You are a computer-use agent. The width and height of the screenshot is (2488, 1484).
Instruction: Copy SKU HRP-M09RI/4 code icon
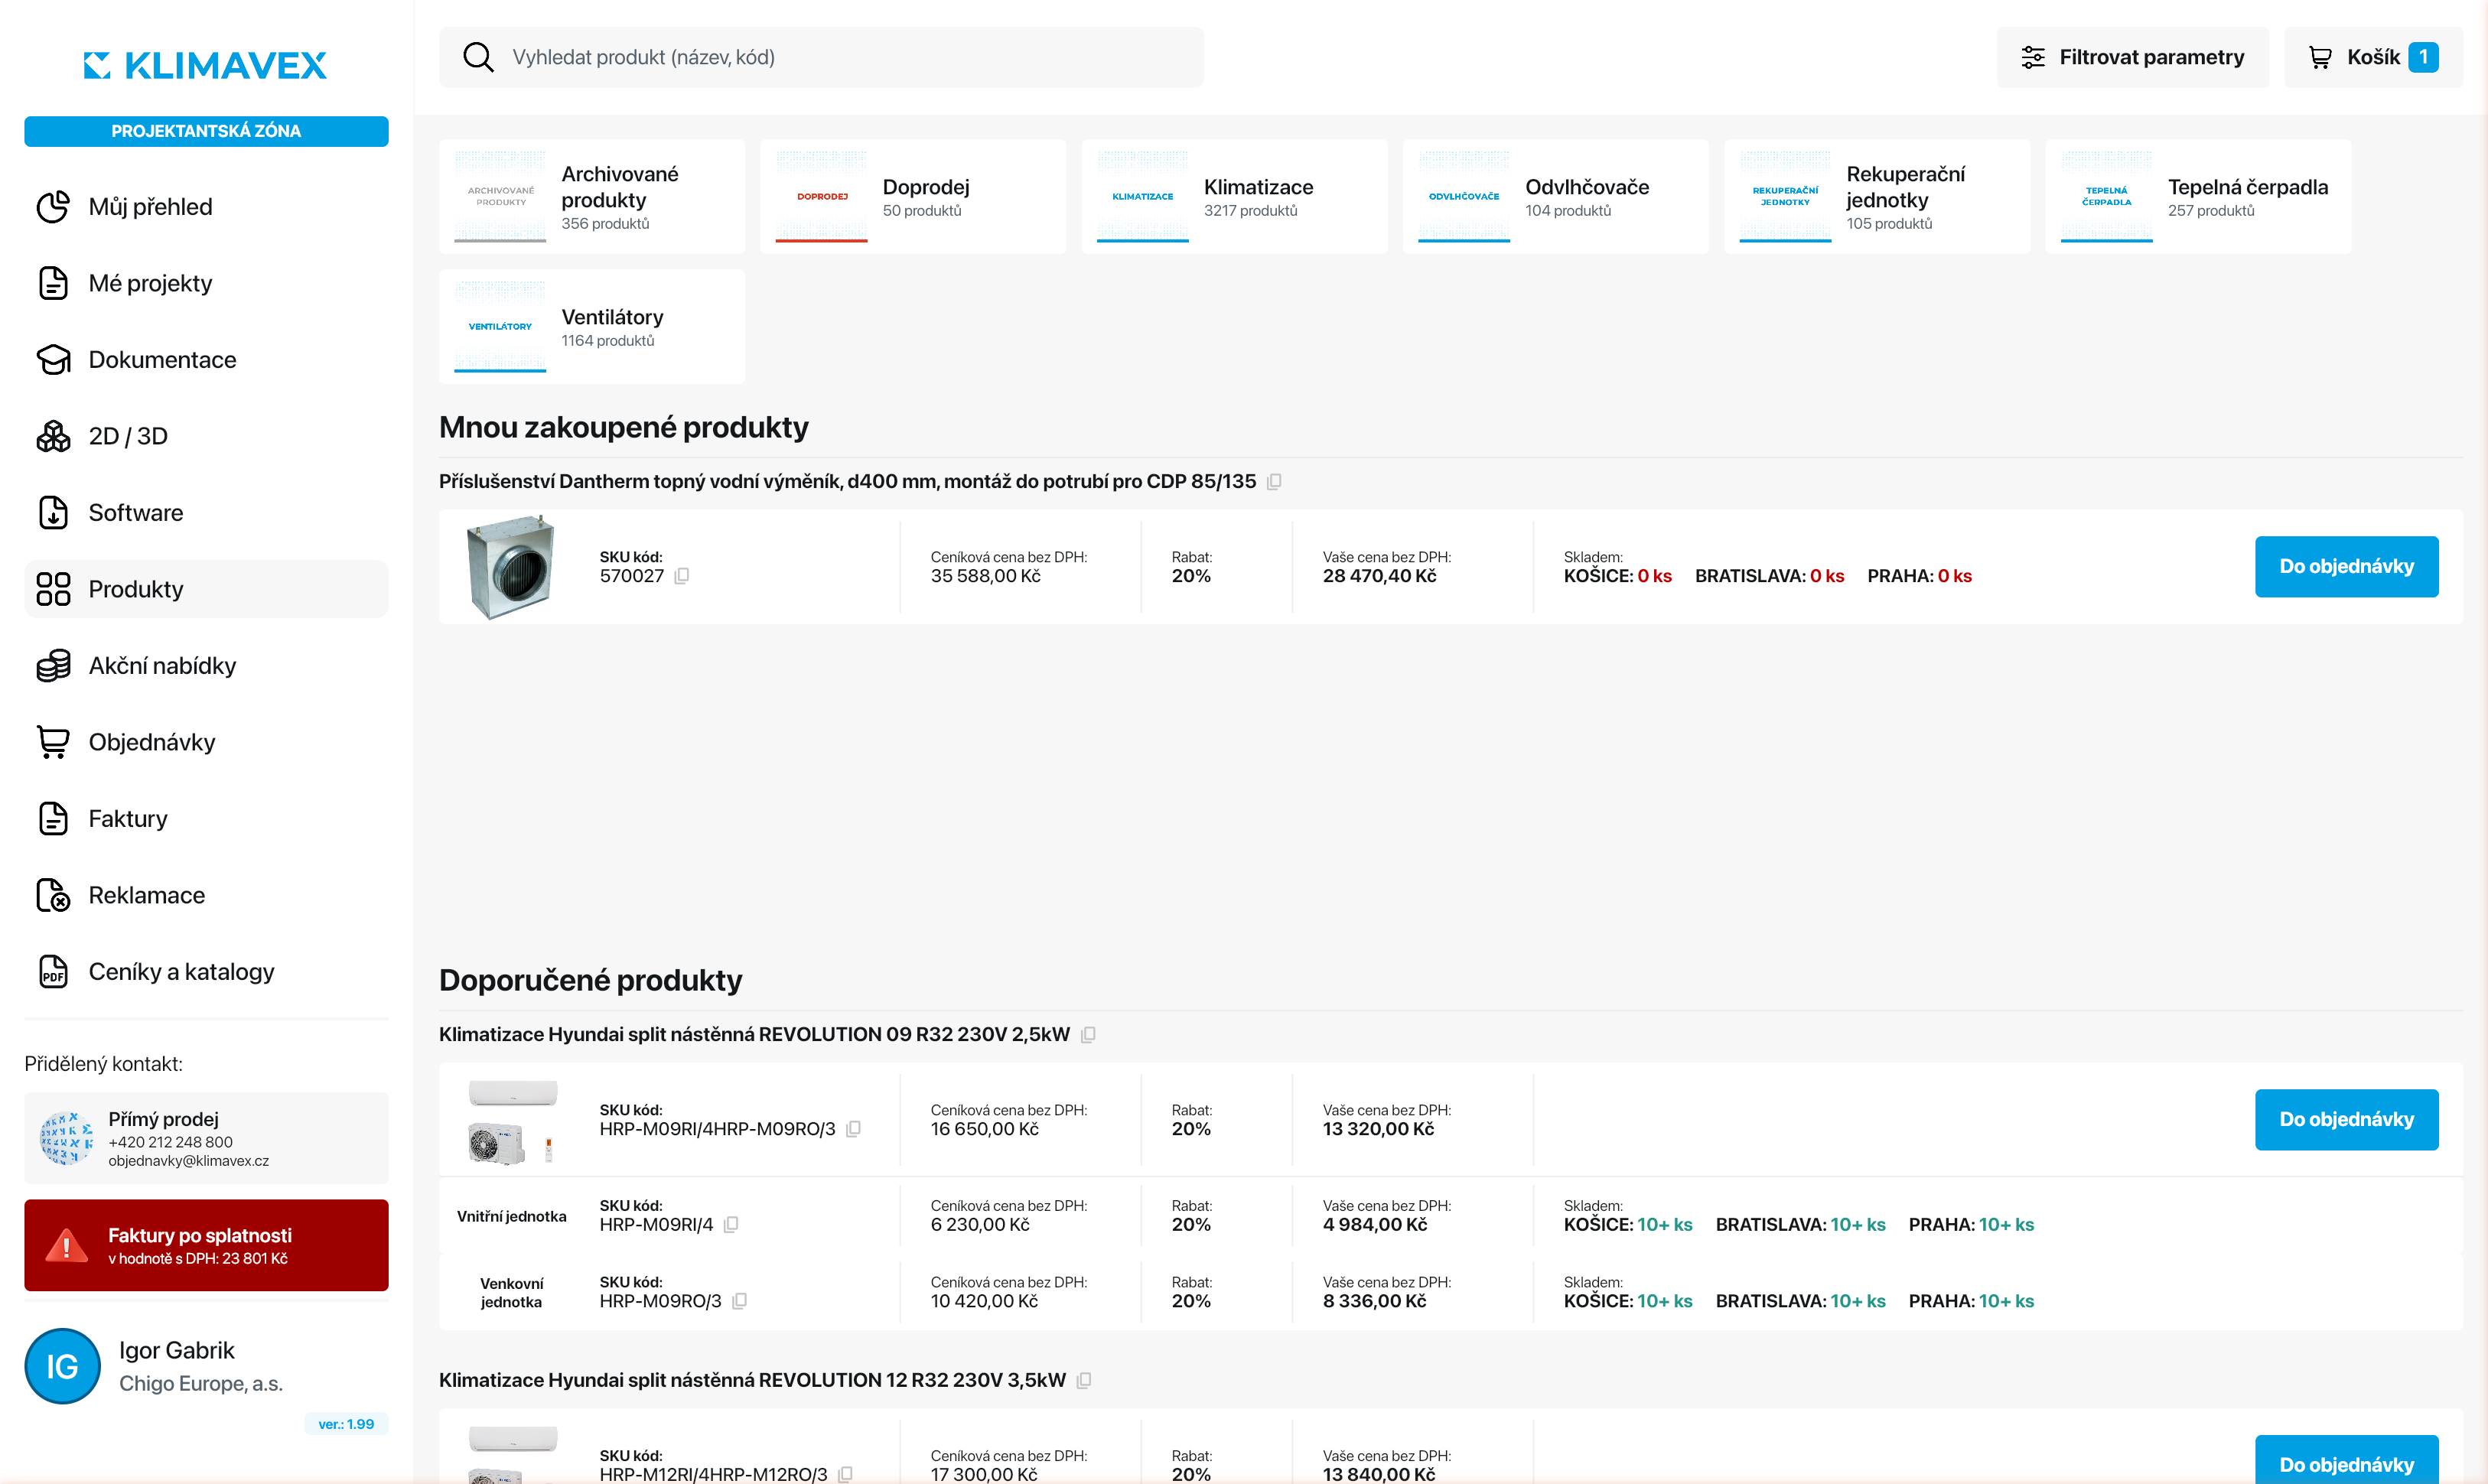click(x=731, y=1225)
